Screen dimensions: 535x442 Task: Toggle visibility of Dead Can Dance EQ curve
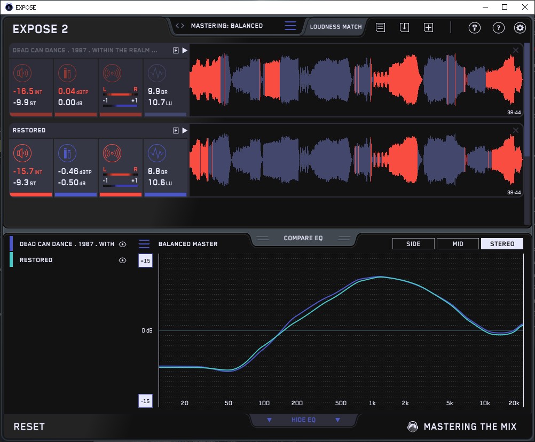122,244
